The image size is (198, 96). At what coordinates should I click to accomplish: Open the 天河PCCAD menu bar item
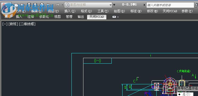point(170,11)
